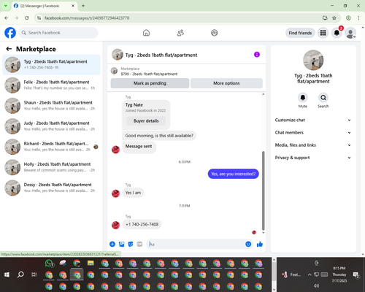Navigate back with the browser back arrow
The width and height of the screenshot is (365, 292).
(7, 18)
